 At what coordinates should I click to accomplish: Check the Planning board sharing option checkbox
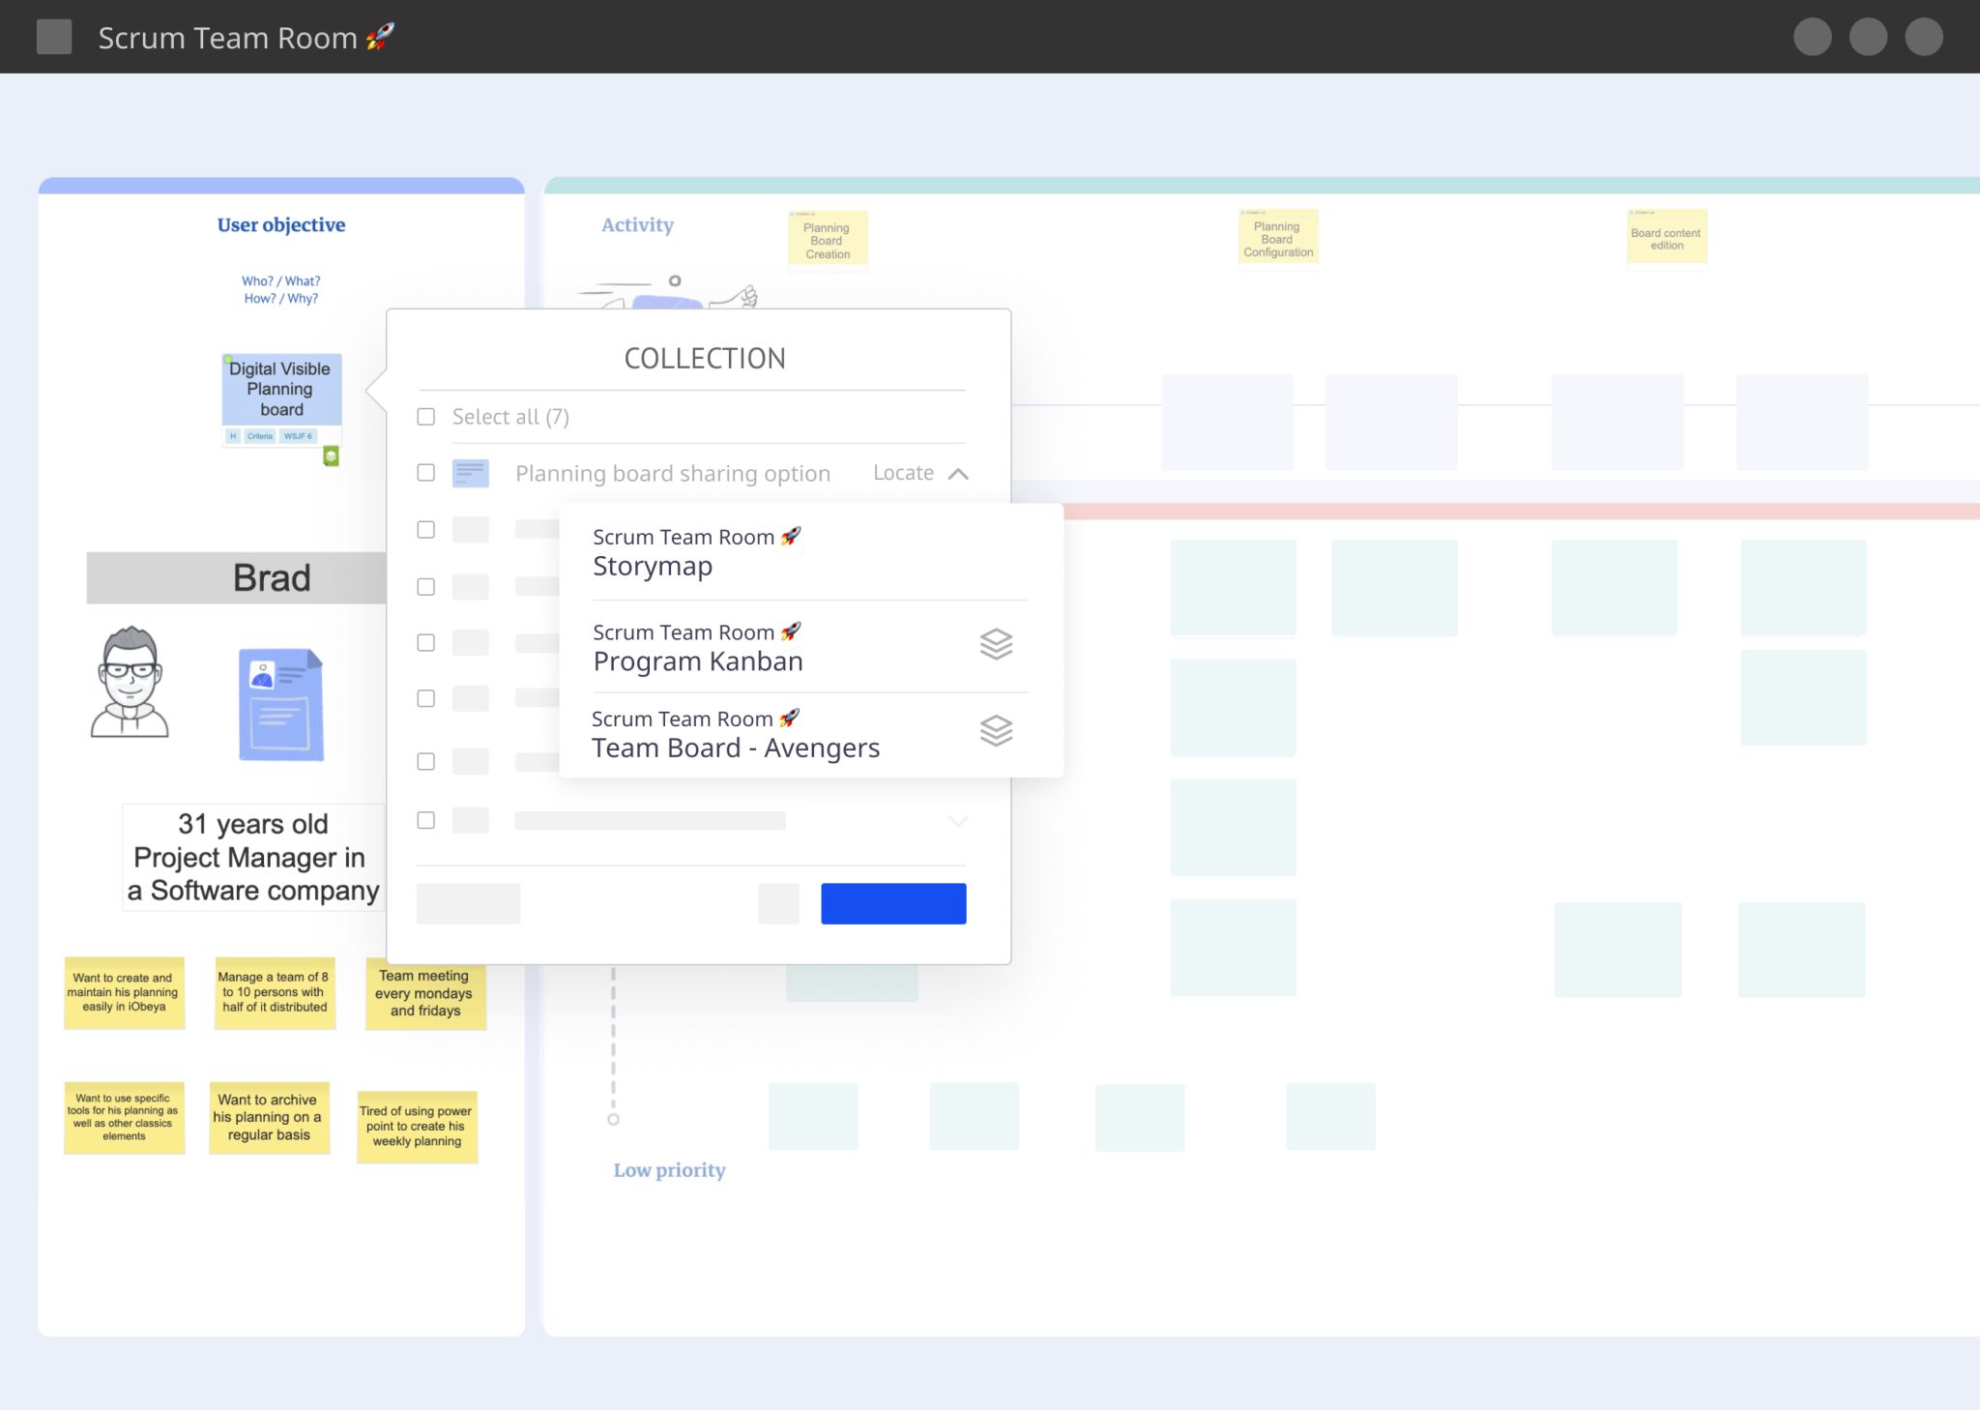pyautogui.click(x=425, y=473)
